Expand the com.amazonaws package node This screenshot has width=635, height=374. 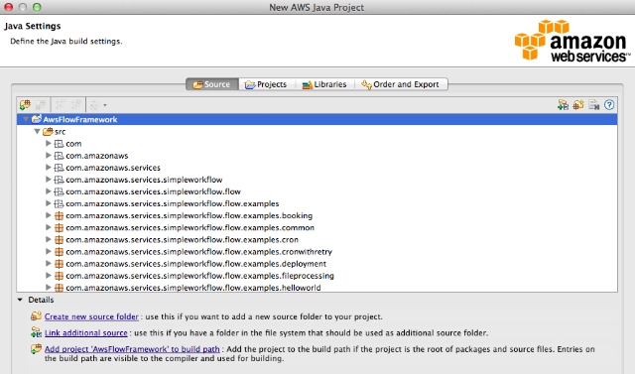pyautogui.click(x=49, y=156)
